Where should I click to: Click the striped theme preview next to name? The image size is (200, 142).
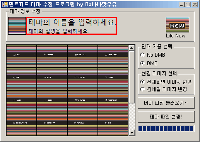17,26
